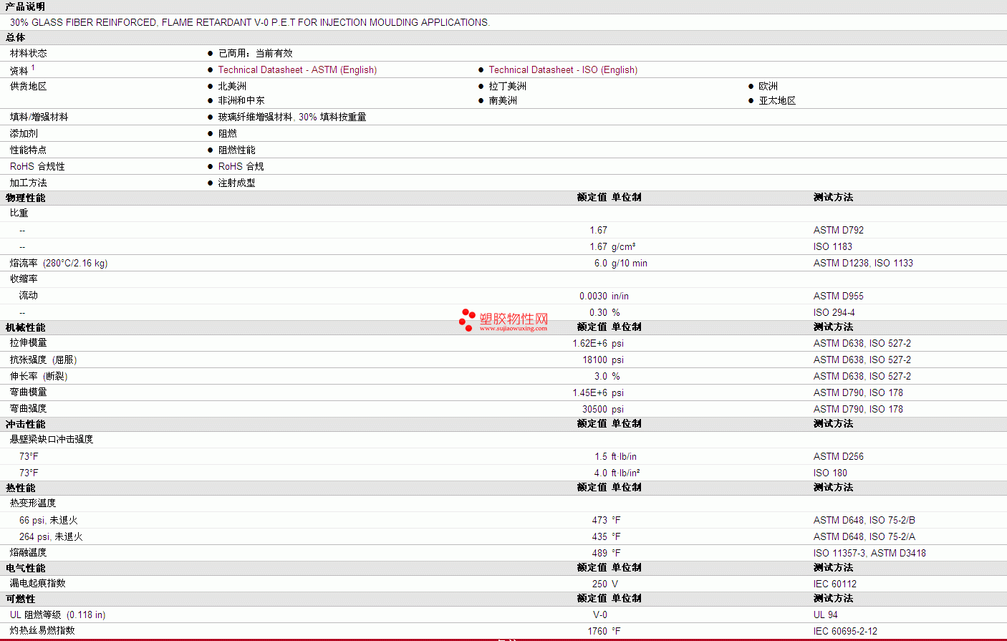Click the ASTM D955 test method cell
This screenshot has width=1007, height=641.
839,296
